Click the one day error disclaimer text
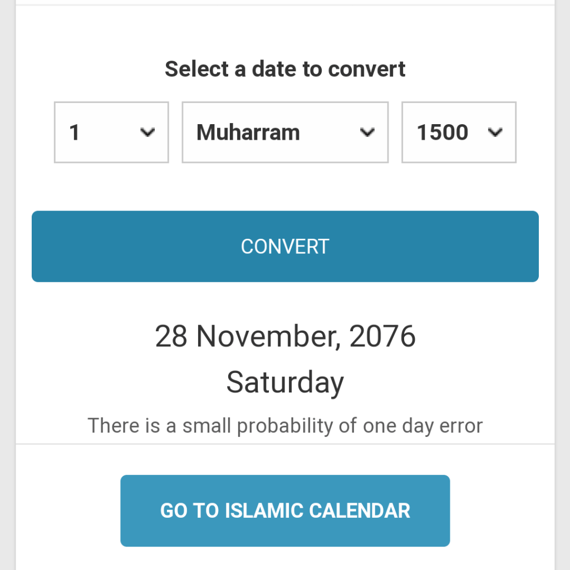The width and height of the screenshot is (570, 570). 285,426
